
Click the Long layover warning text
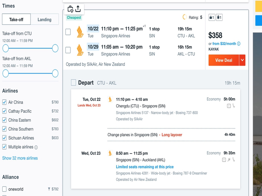point(172,135)
